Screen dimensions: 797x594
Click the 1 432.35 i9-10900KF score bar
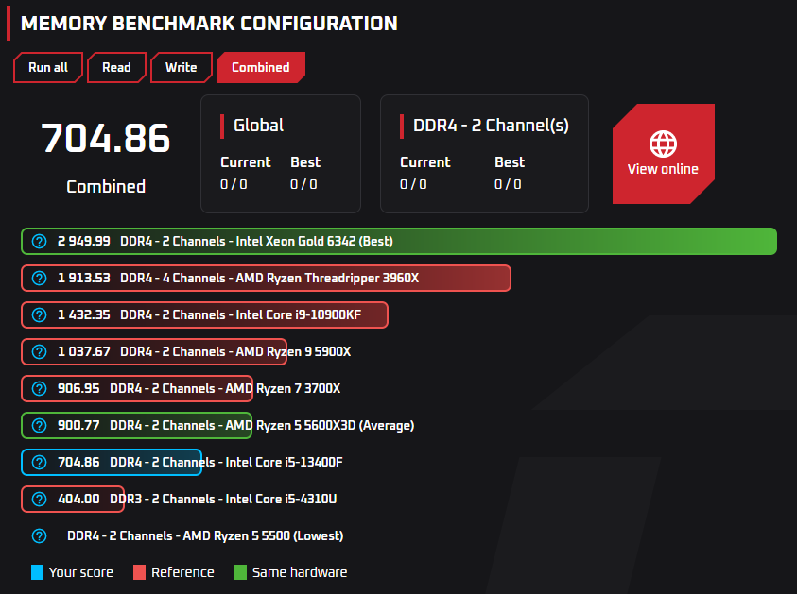(204, 314)
